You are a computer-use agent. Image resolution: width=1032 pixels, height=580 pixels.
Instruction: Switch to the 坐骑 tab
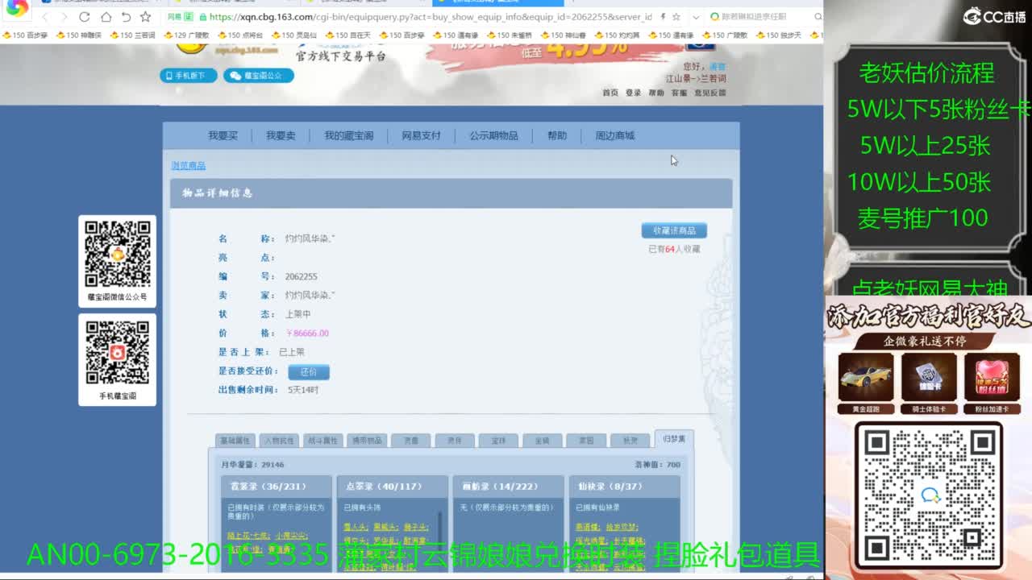(x=542, y=441)
